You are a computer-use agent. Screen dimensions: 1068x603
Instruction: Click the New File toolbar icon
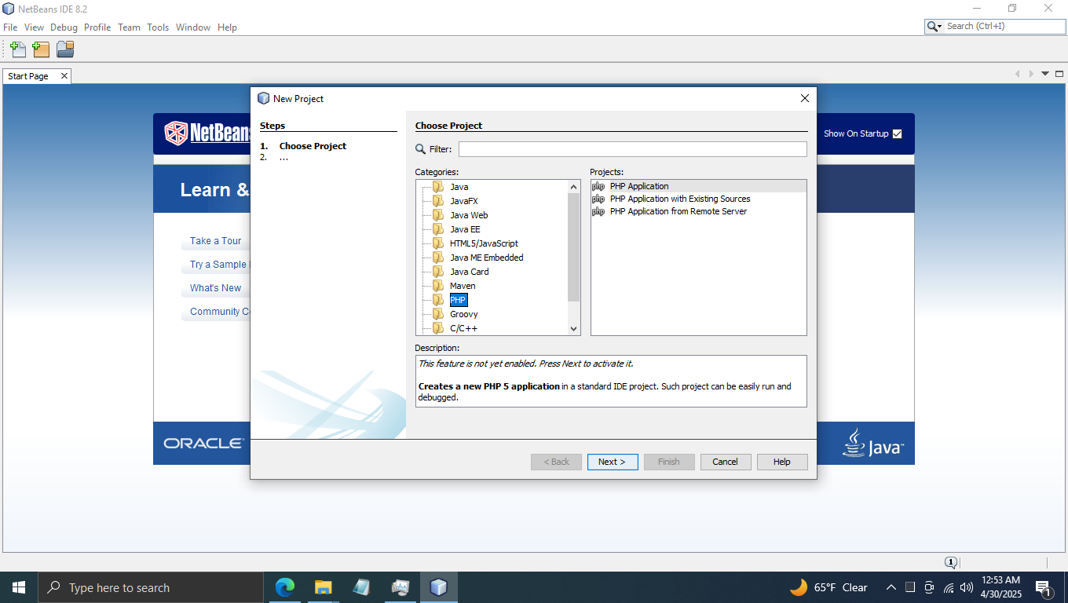17,49
